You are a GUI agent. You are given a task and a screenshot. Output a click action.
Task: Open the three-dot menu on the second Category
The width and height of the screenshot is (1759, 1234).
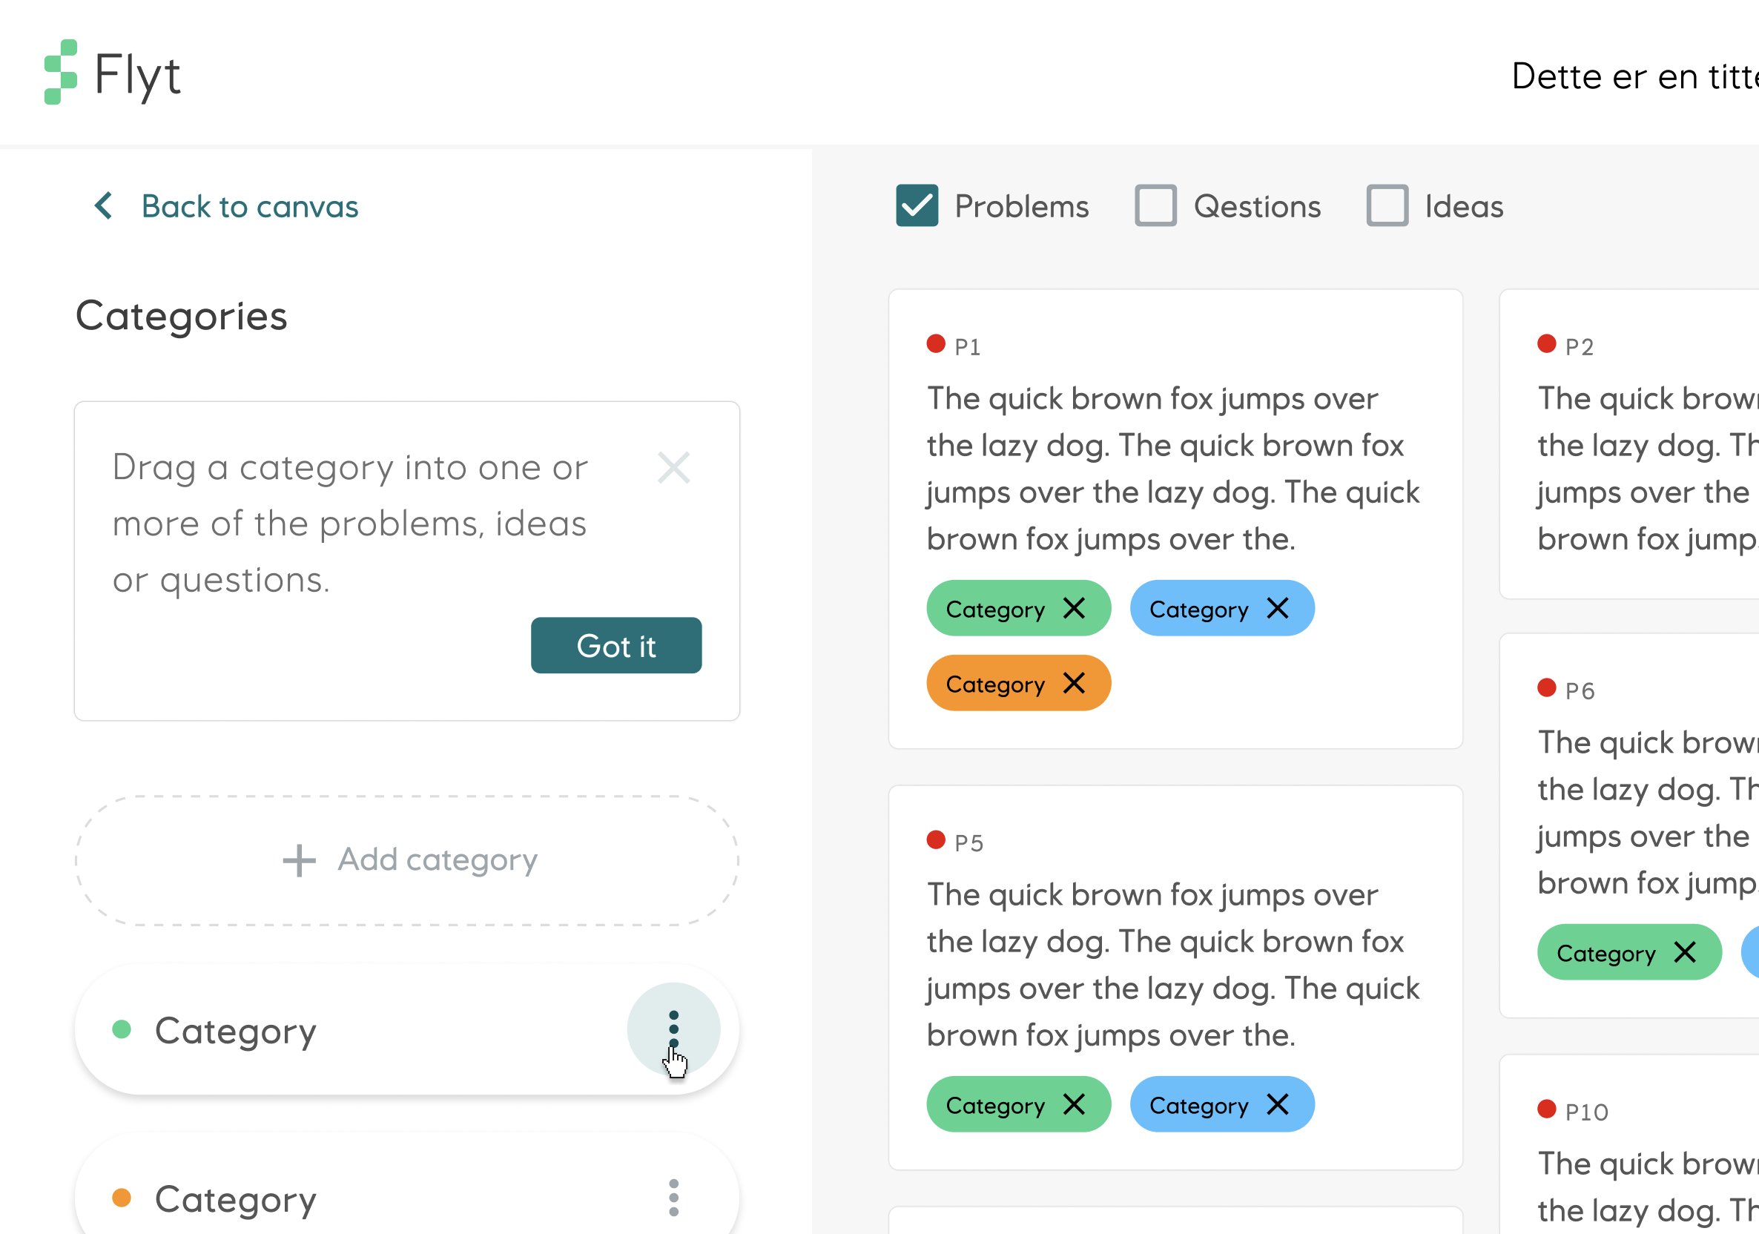click(673, 1198)
